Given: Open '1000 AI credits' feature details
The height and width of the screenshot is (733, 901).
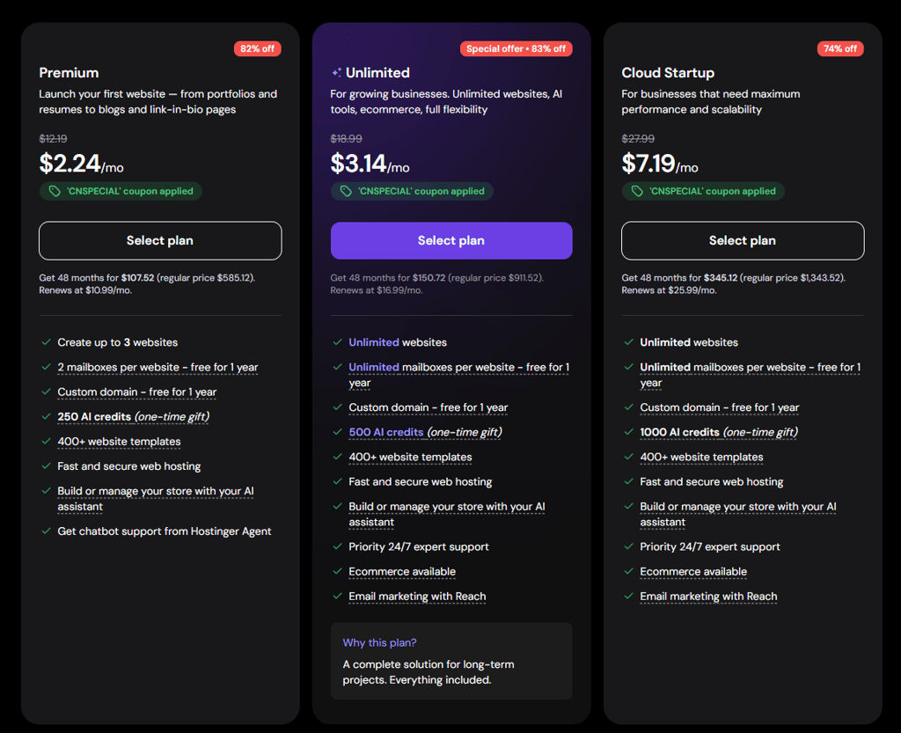Looking at the screenshot, I should (x=719, y=432).
